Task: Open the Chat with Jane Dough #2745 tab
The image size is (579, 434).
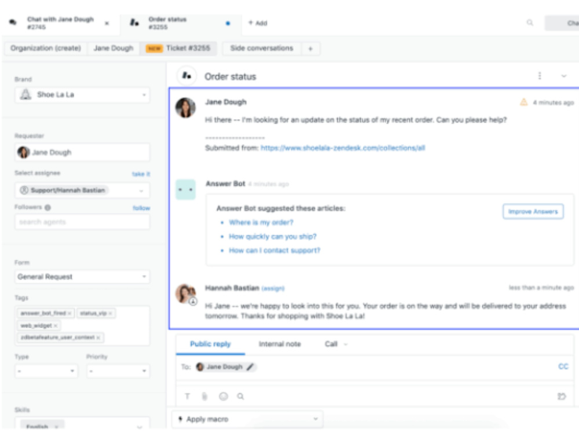Action: (60, 23)
